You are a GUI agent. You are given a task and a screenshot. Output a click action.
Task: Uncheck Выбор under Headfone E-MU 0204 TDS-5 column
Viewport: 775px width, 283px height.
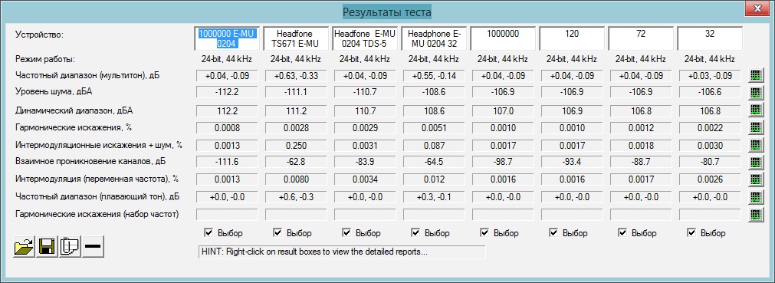tap(346, 232)
